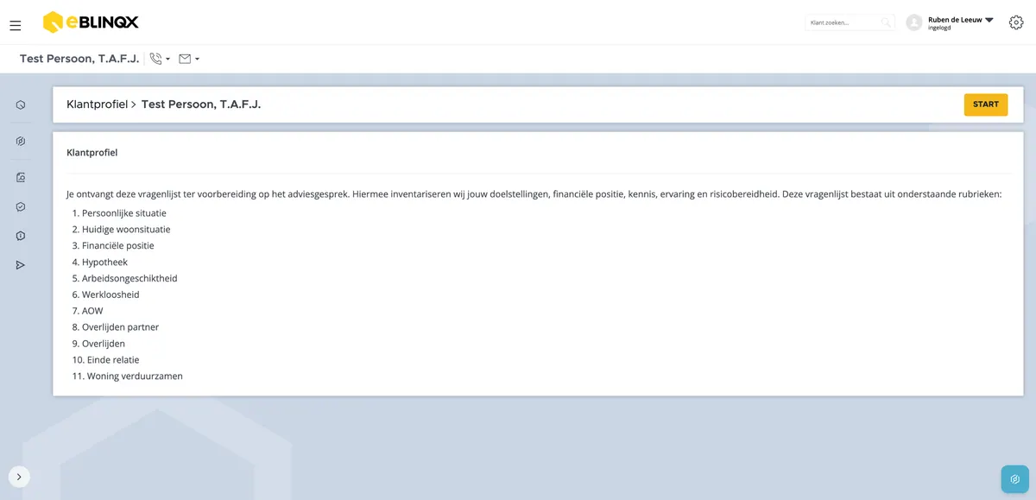Open the paper-plane send icon in the sidebar
Screen dimensions: 1036x500
[x=21, y=265]
